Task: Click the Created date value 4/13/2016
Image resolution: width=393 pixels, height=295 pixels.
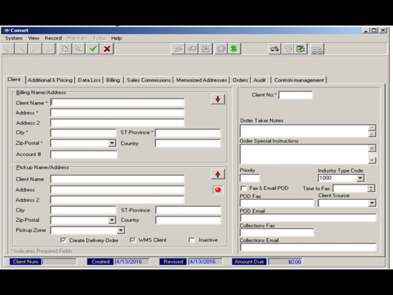Action: [129, 262]
